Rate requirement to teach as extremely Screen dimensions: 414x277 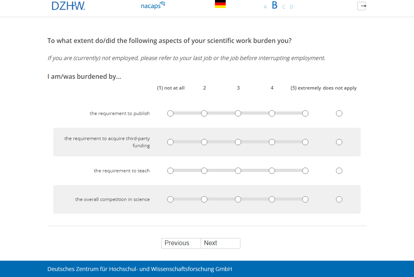click(x=305, y=171)
